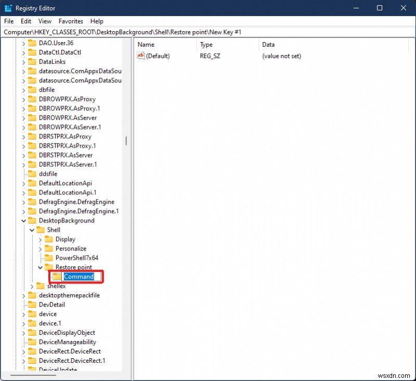Viewport: 416px width, 381px height.
Task: Click the registry path address bar
Action: [x=156, y=32]
